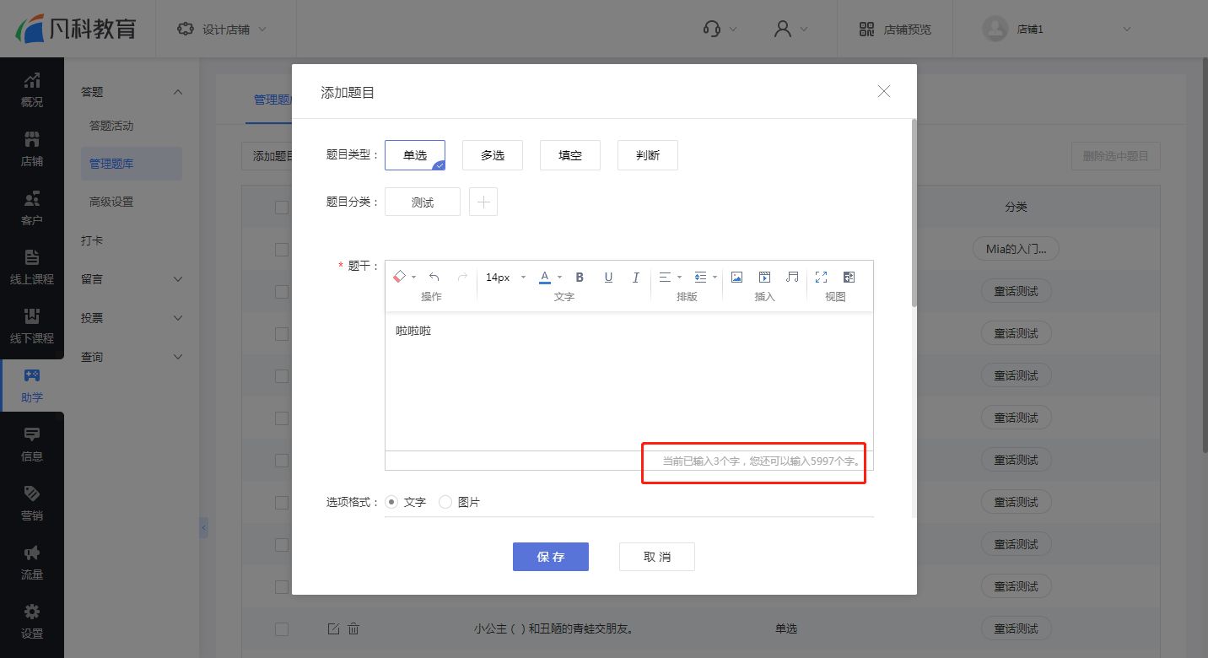1208x658 pixels.
Task: Open 管理题库 submenu item
Action: coord(132,164)
